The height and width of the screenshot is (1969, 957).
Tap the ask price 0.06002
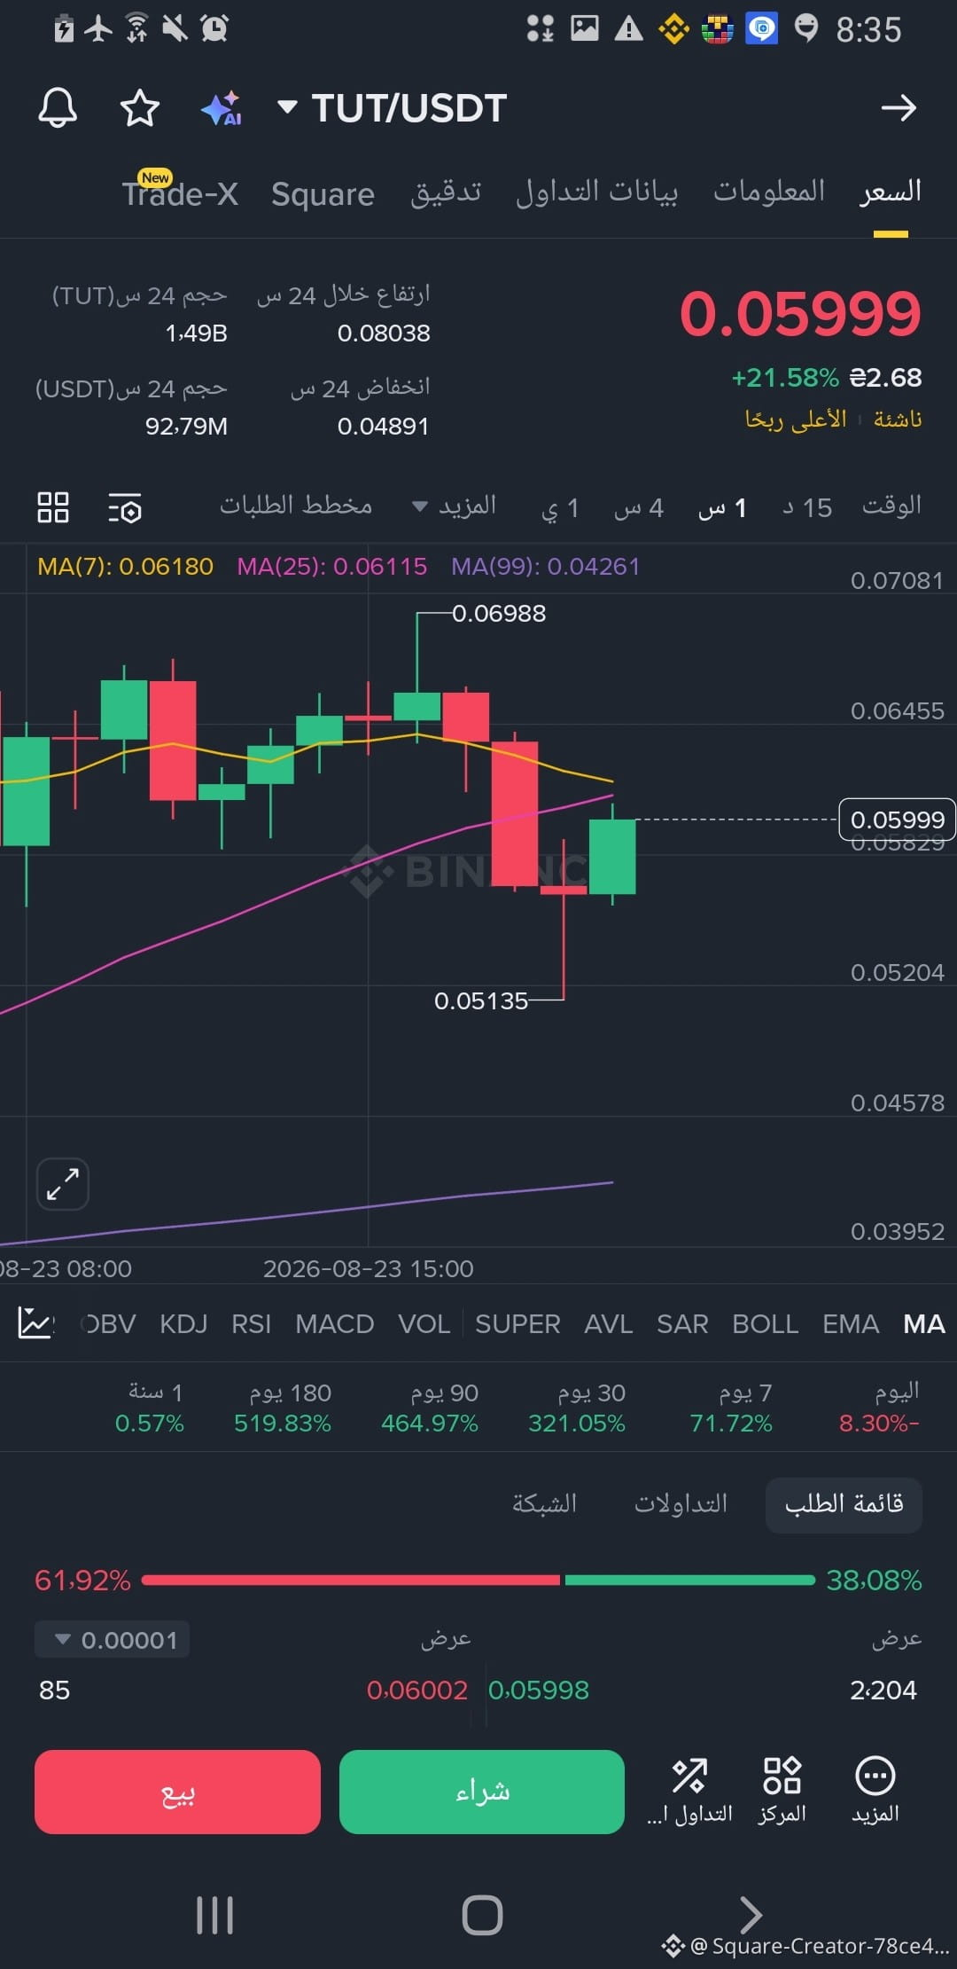(x=417, y=1690)
